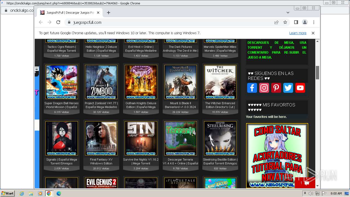Open the Chrome side panel icon
The width and height of the screenshot is (350, 197).
tap(296, 22)
